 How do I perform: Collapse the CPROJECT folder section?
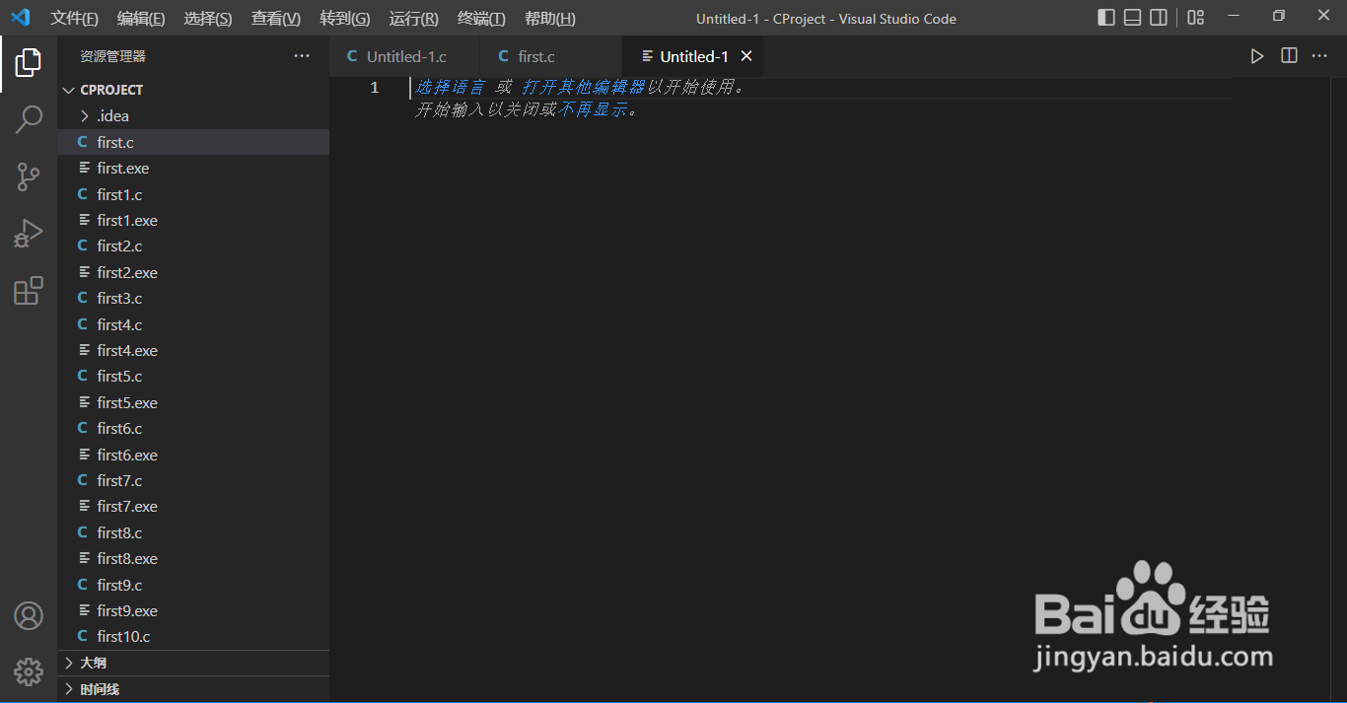tap(193, 90)
